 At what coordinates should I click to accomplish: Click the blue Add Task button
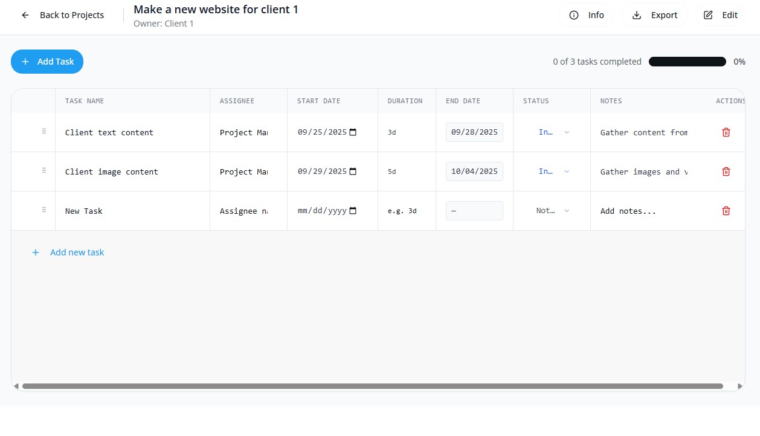tap(47, 62)
